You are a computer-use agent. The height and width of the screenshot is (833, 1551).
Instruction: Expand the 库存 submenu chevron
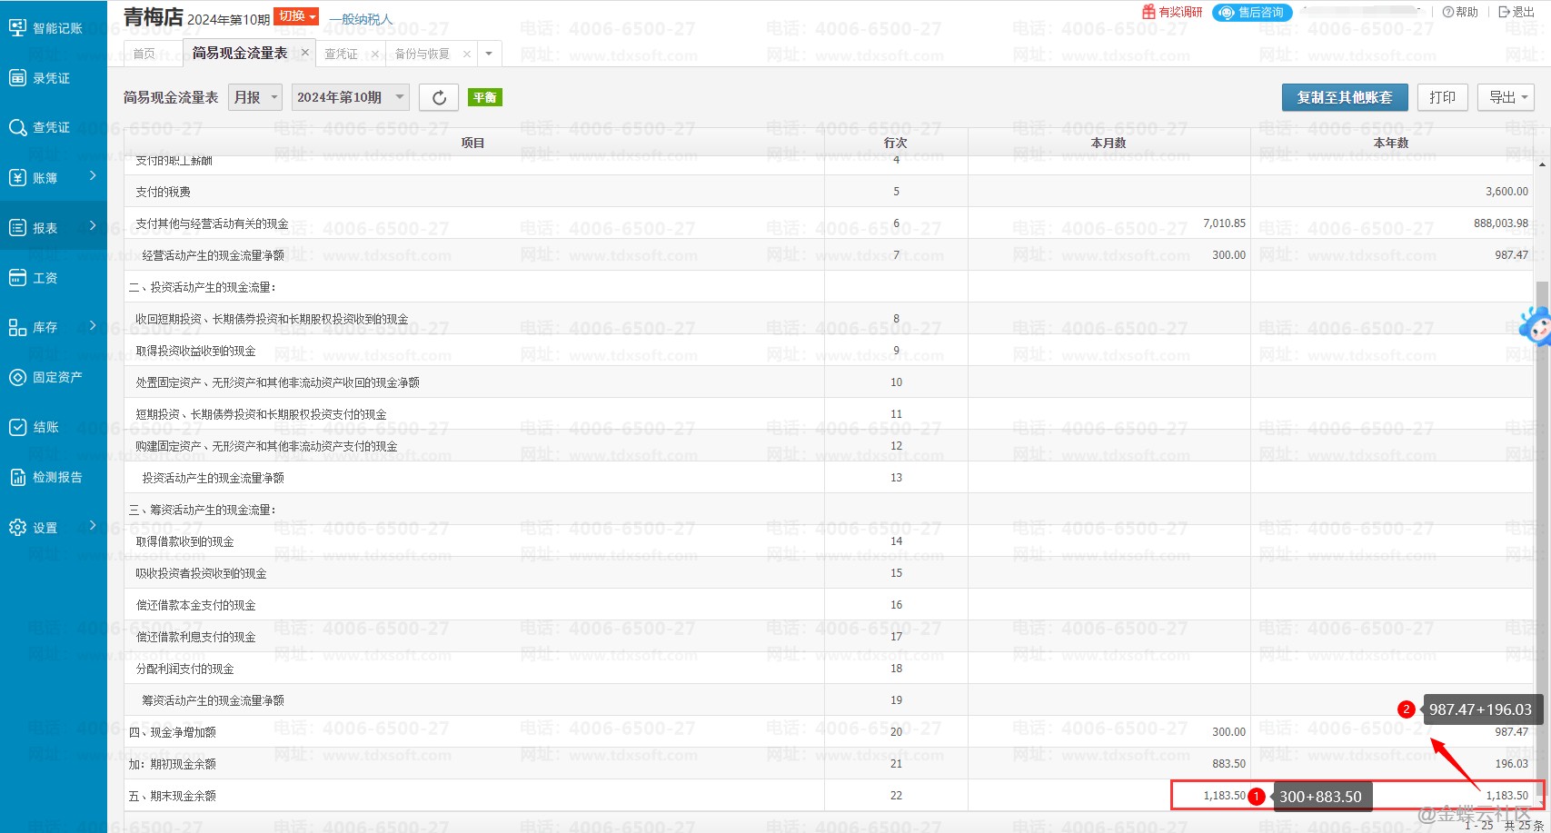tap(93, 325)
